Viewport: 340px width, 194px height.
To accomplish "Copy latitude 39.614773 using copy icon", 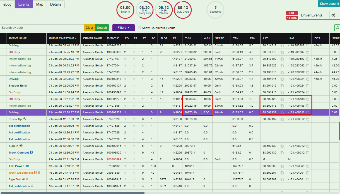I will 282,52.
